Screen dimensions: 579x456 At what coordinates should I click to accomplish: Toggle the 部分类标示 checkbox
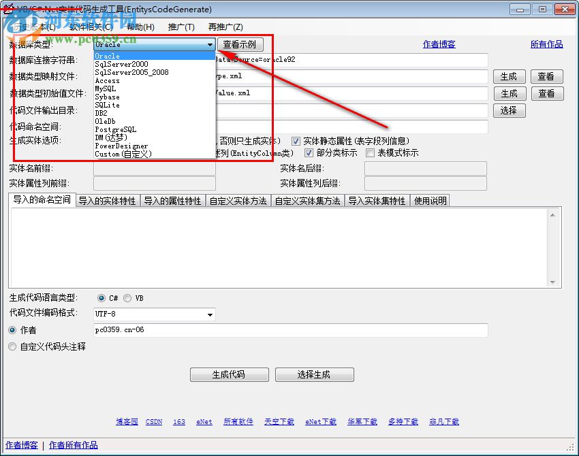(309, 152)
